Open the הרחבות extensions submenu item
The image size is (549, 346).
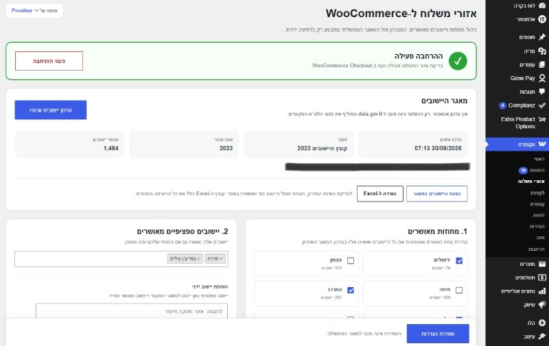pos(537,249)
